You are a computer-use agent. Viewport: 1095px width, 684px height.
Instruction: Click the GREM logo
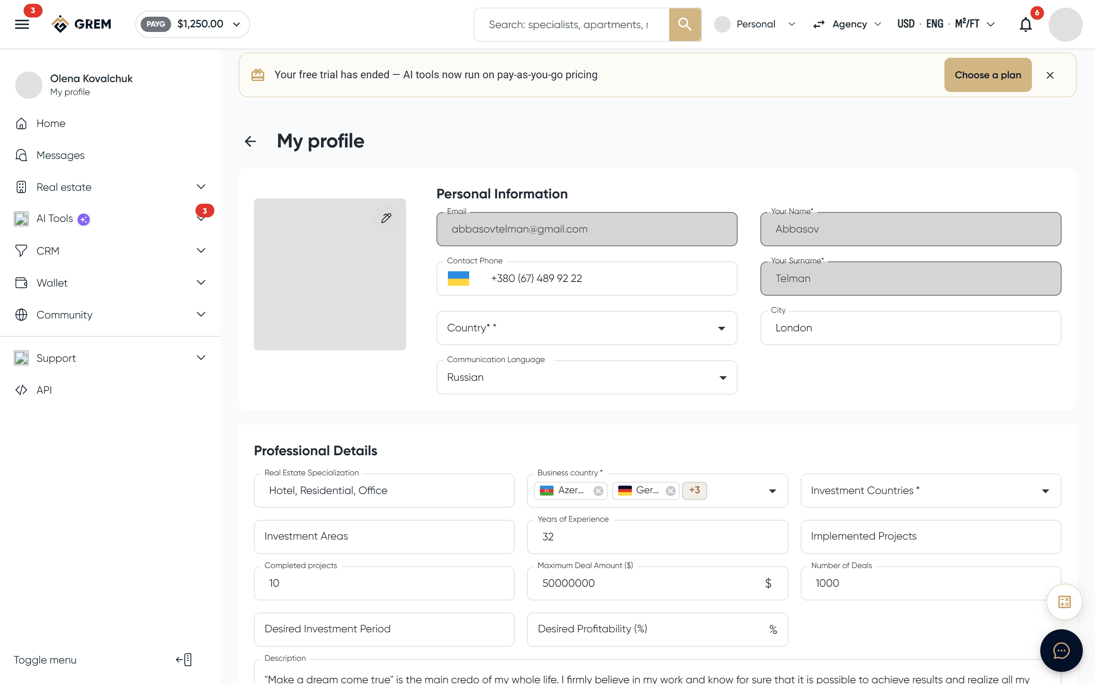(x=81, y=24)
